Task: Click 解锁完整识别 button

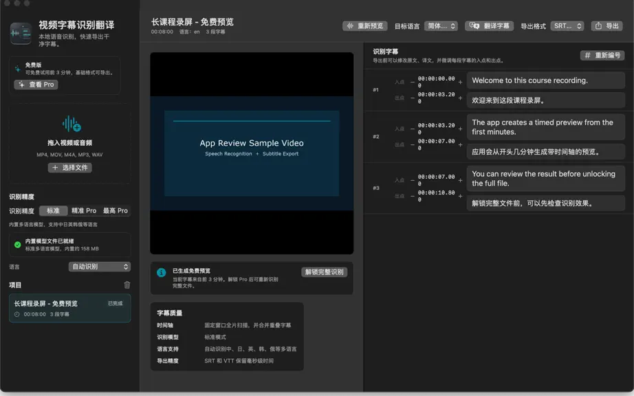Action: [x=325, y=272]
